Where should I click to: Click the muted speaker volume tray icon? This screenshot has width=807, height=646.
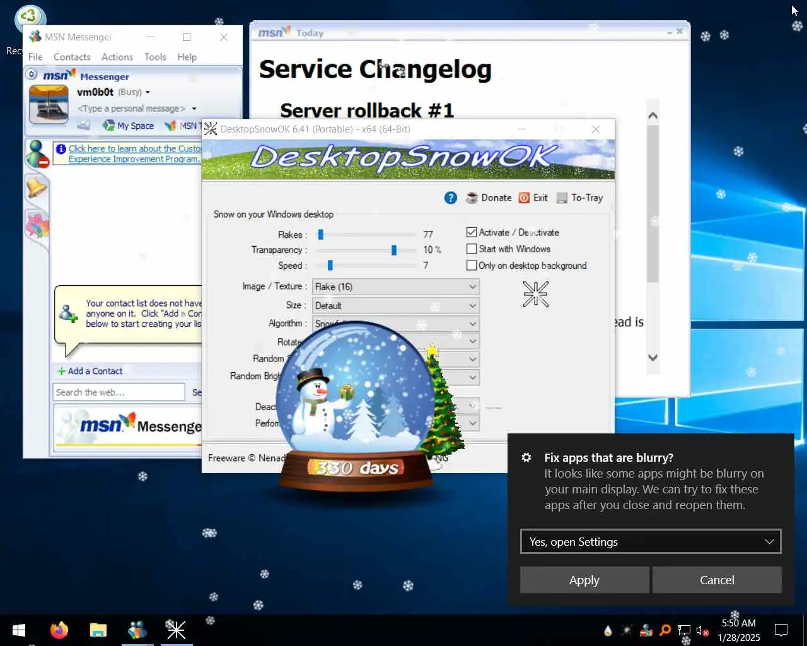702,630
